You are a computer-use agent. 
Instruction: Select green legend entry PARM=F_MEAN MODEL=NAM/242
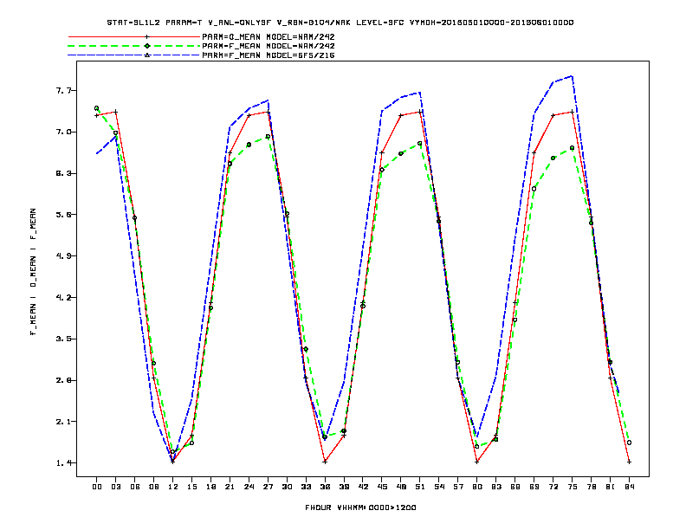click(269, 46)
